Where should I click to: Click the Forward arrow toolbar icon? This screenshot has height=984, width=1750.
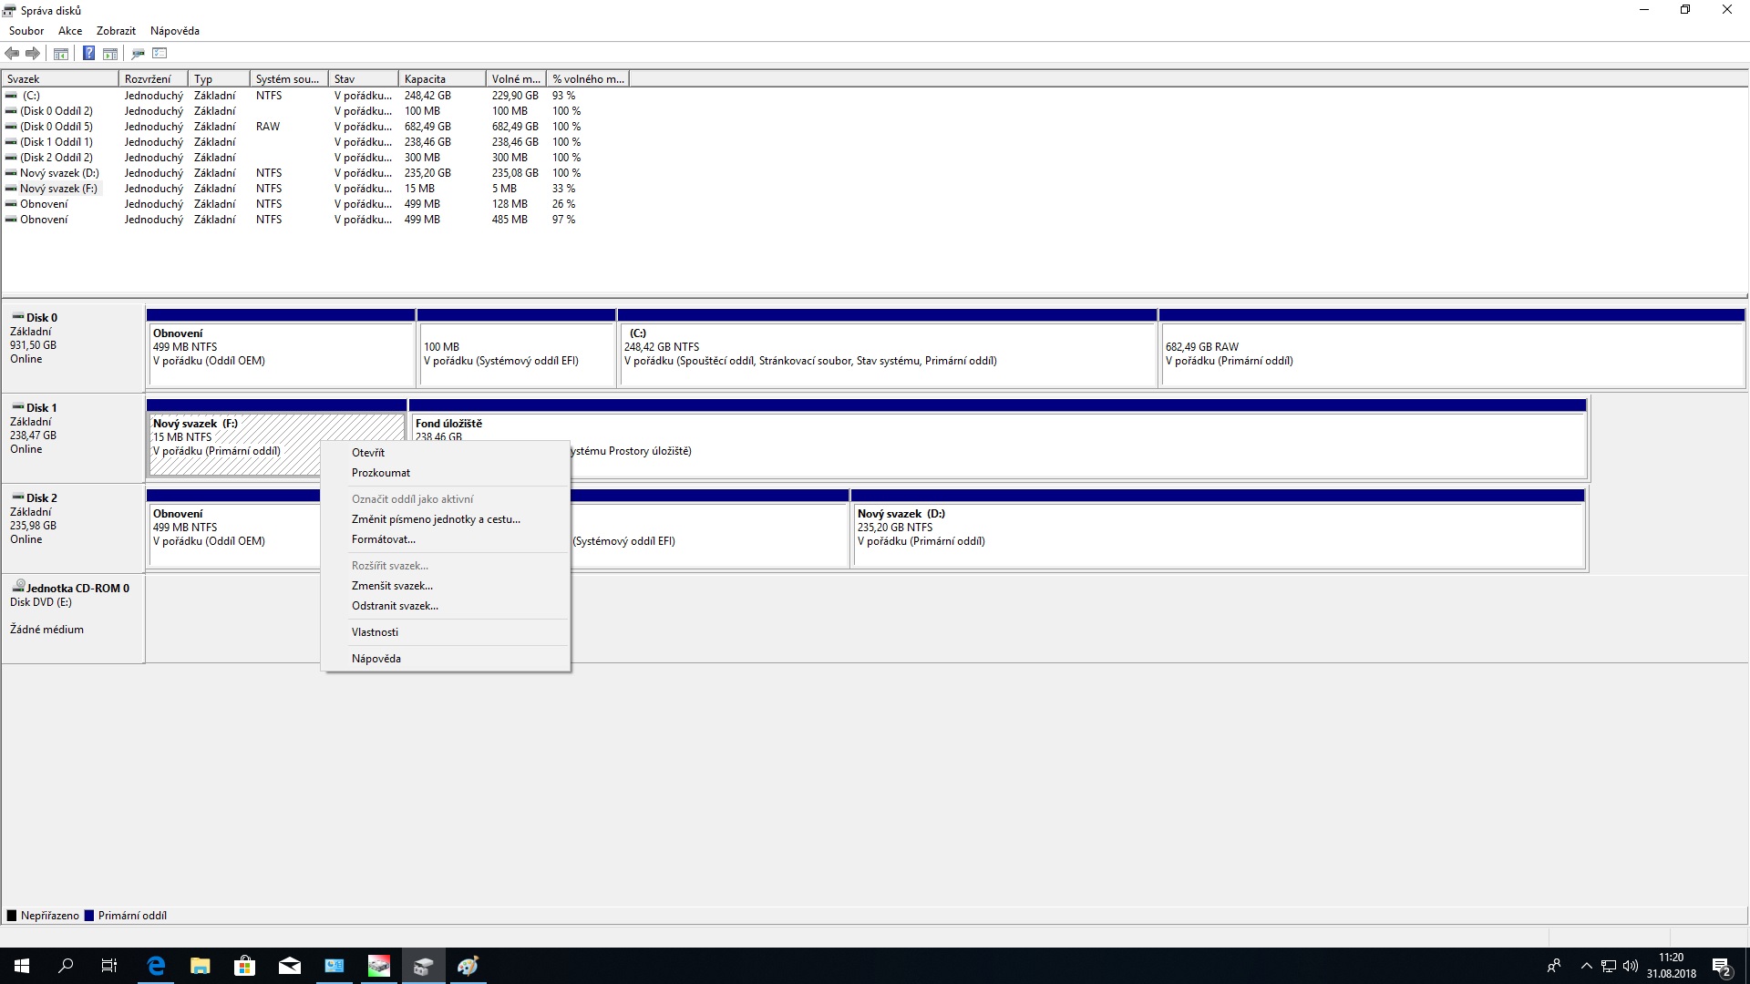click(33, 54)
